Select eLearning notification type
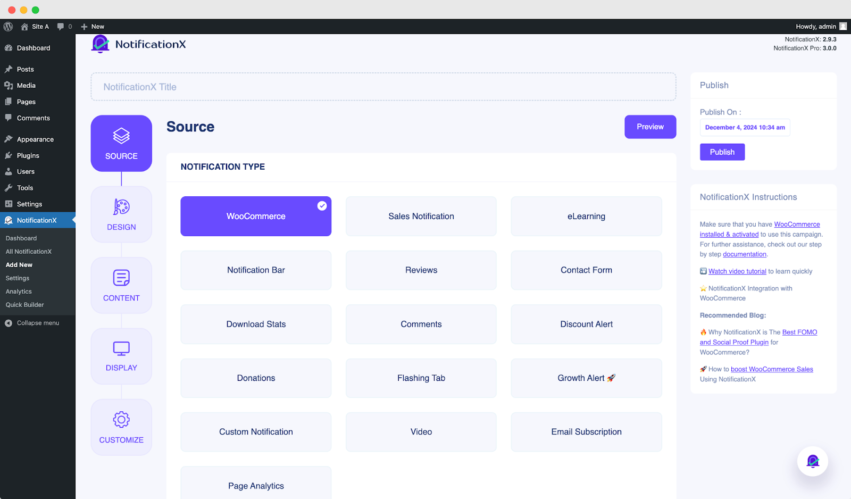The height and width of the screenshot is (499, 851). point(587,216)
